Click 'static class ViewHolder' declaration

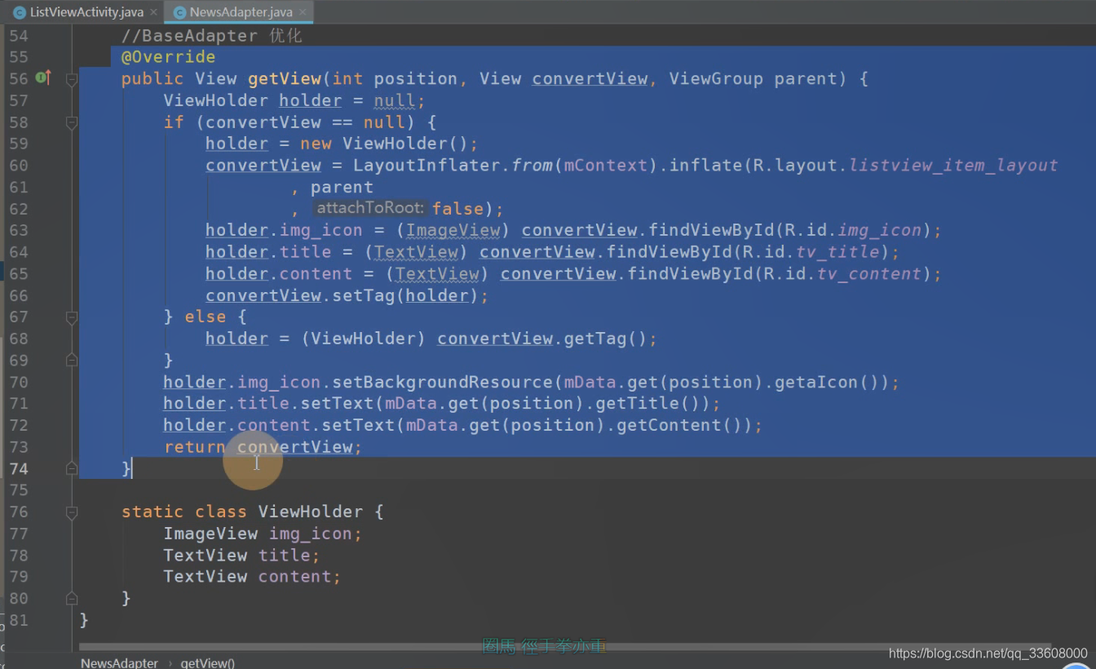coord(242,512)
